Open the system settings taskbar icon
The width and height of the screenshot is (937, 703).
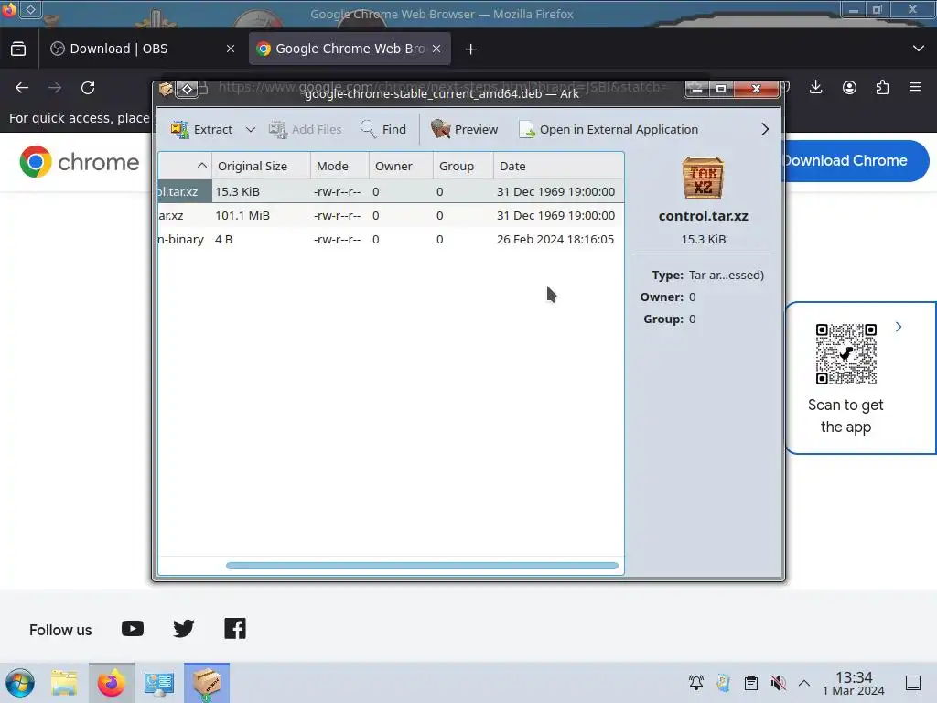(158, 683)
